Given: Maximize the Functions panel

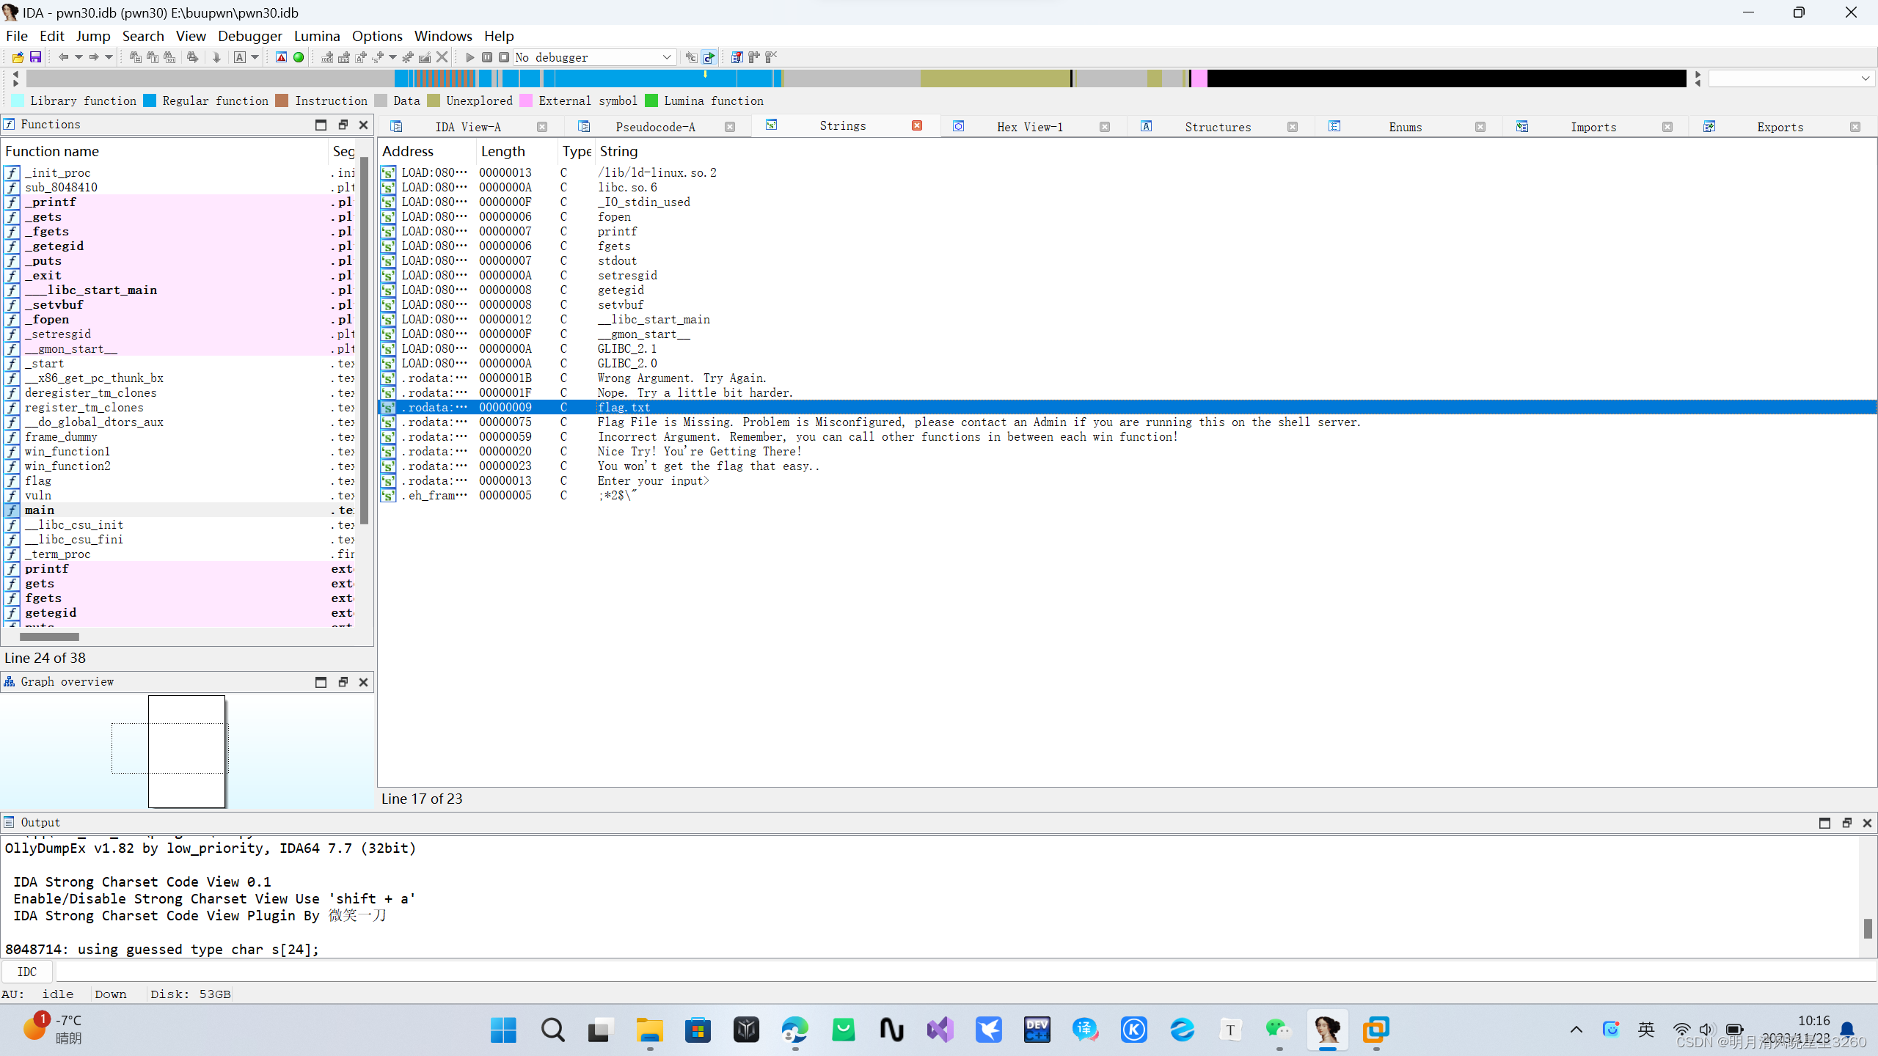Looking at the screenshot, I should [x=321, y=125].
